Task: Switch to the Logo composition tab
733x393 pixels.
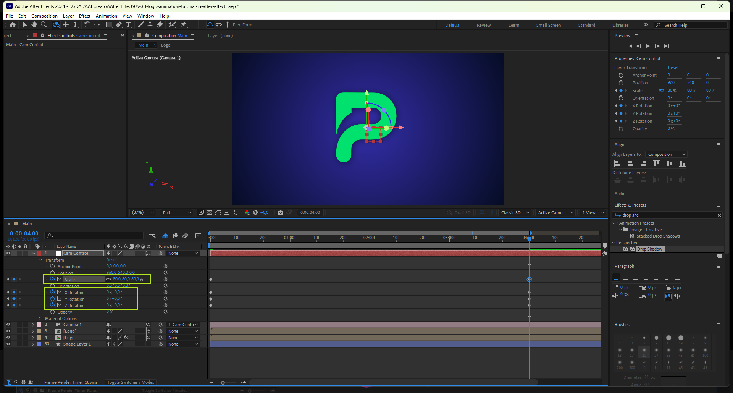Action: click(165, 45)
